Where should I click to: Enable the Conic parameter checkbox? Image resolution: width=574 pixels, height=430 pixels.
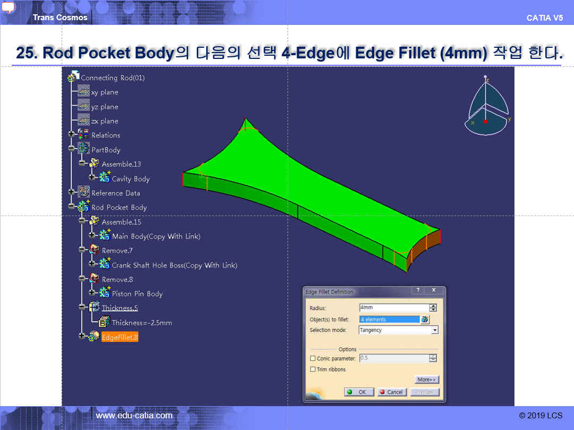tap(313, 358)
